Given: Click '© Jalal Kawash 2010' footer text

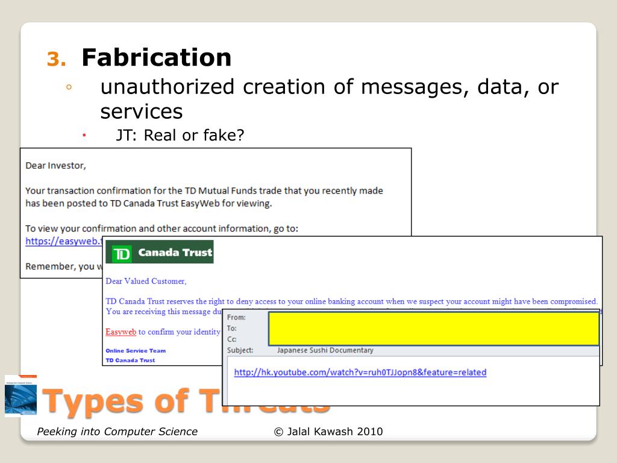Looking at the screenshot, I should click(x=328, y=432).
